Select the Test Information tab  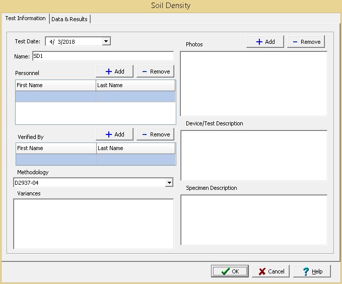[25, 19]
